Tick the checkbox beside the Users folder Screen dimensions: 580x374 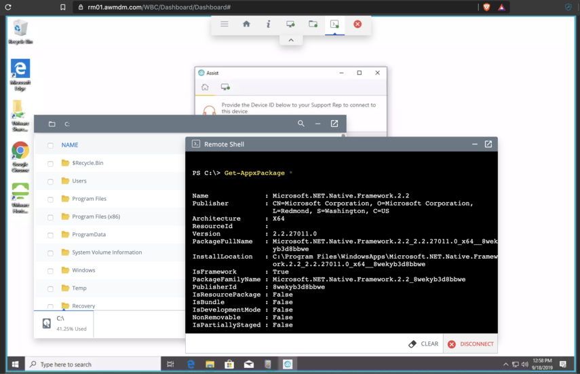pos(50,181)
